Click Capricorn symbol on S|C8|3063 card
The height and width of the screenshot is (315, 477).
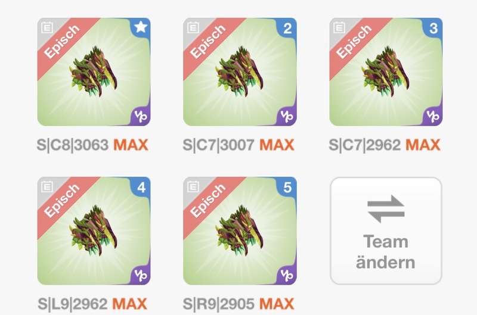click(x=141, y=116)
